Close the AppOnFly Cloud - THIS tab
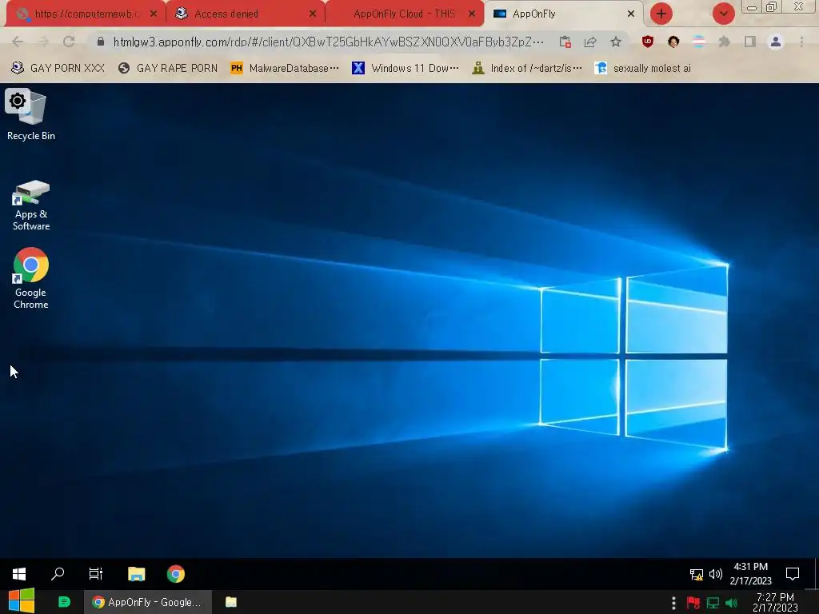Screen dimensions: 819x614 472,14
